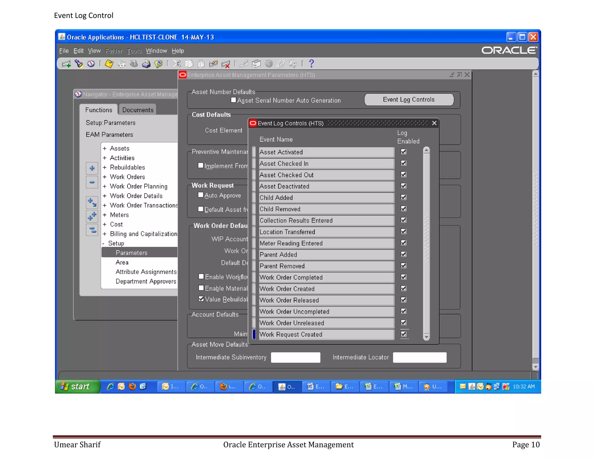Click the Delete Record red X icon
The width and height of the screenshot is (594, 459).
[226, 64]
